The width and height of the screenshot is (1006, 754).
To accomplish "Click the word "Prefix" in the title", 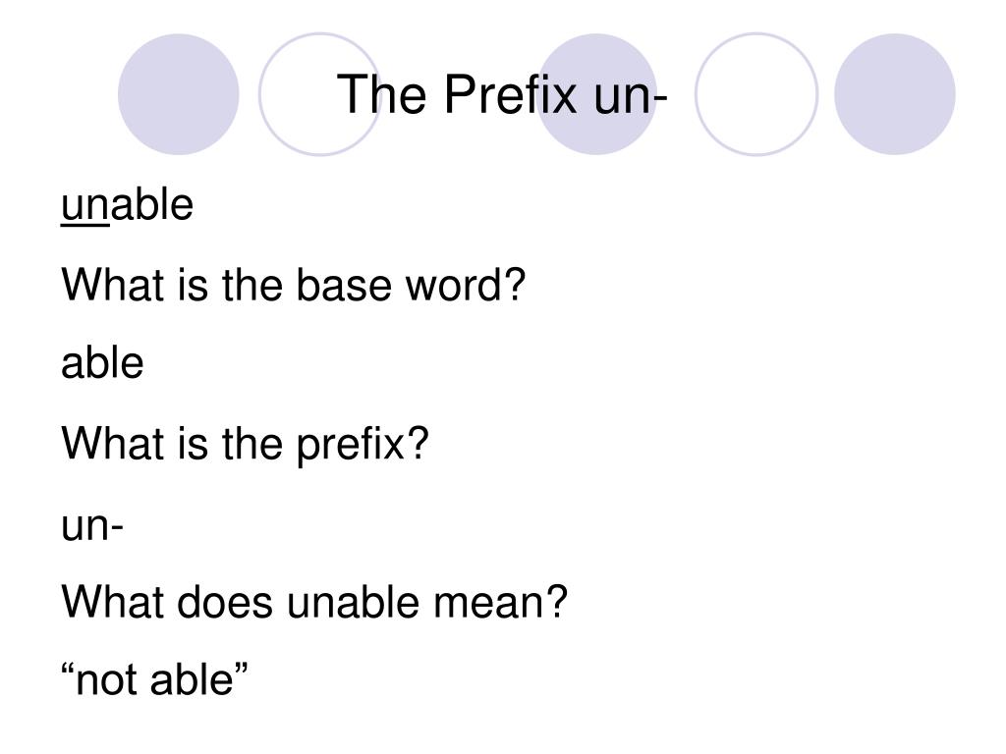I will tap(510, 94).
